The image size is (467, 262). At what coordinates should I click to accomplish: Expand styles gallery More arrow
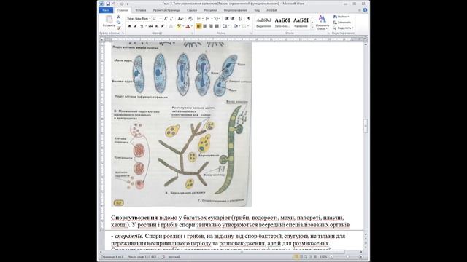click(312, 28)
